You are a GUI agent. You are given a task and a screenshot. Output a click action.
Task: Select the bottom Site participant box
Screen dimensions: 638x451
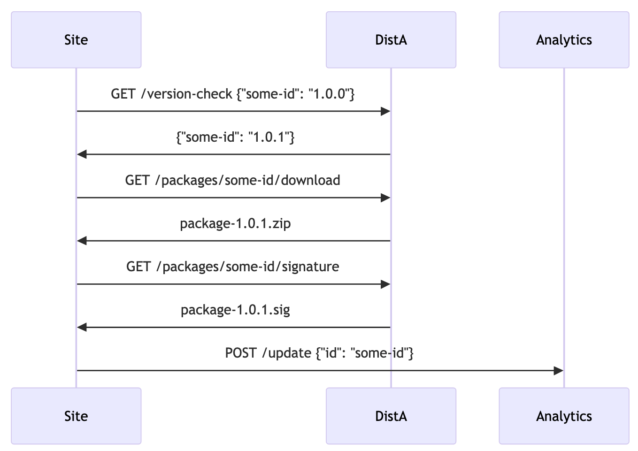(76, 416)
